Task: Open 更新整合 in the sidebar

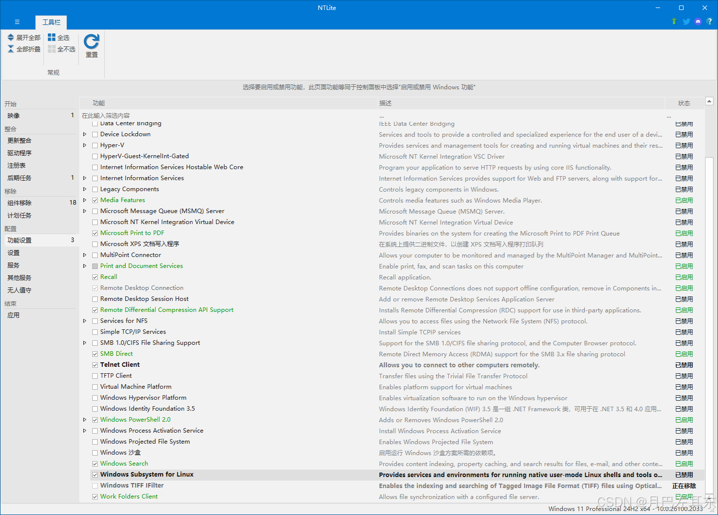Action: pos(40,140)
